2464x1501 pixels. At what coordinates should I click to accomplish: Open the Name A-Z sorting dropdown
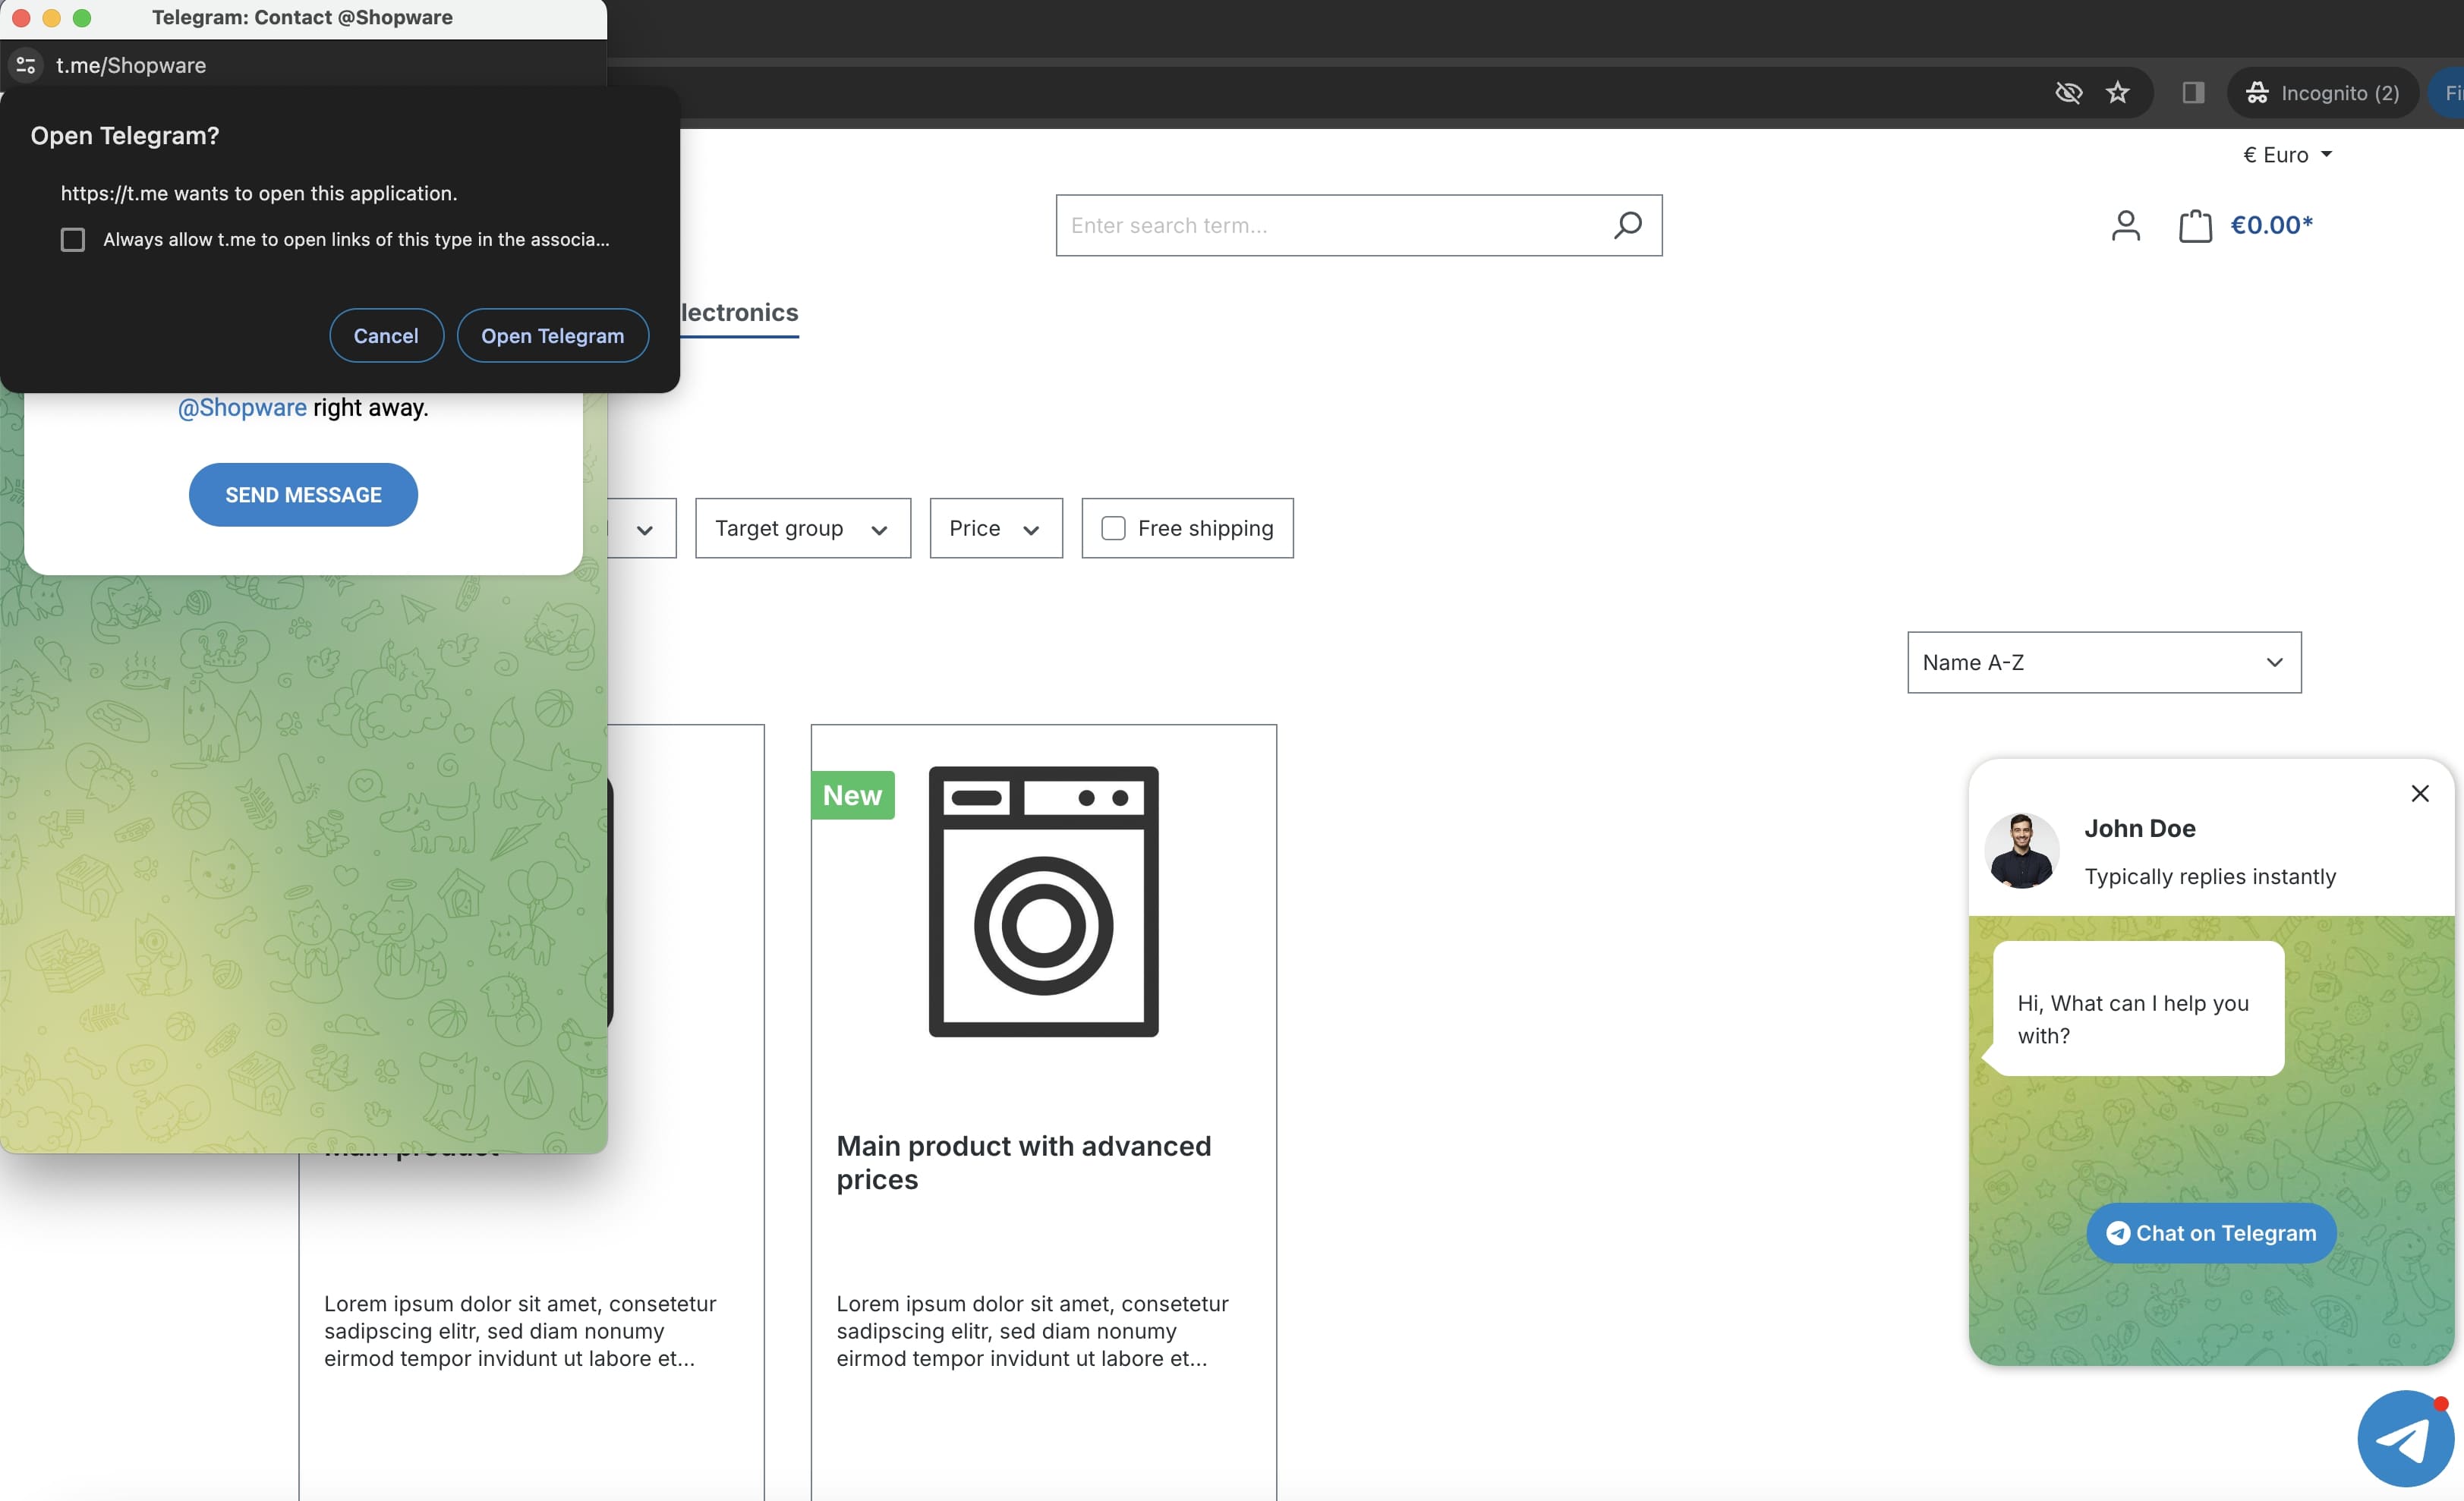2104,662
